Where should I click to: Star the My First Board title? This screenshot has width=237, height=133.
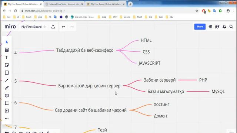coord(44,27)
